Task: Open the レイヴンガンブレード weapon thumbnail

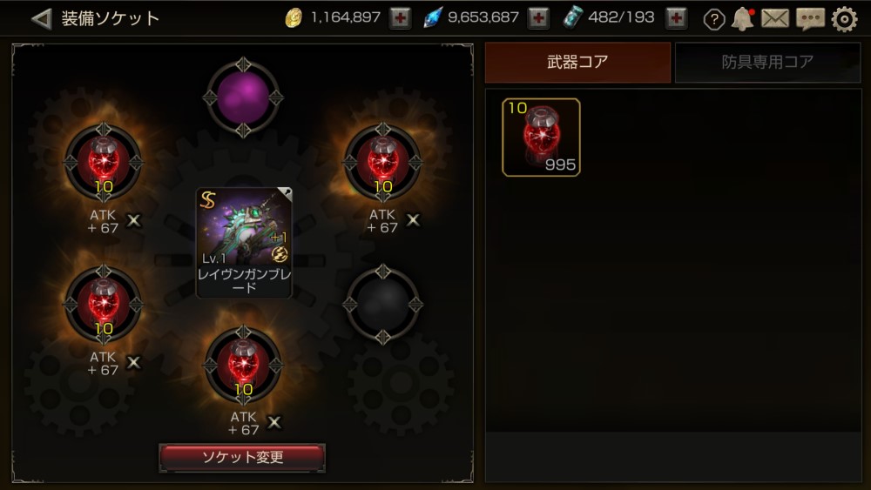Action: point(244,243)
